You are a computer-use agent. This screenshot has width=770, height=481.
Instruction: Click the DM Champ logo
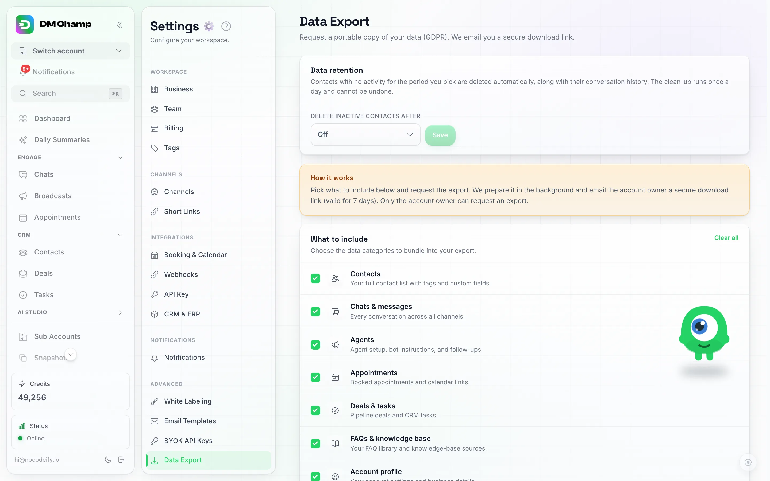pyautogui.click(x=53, y=24)
